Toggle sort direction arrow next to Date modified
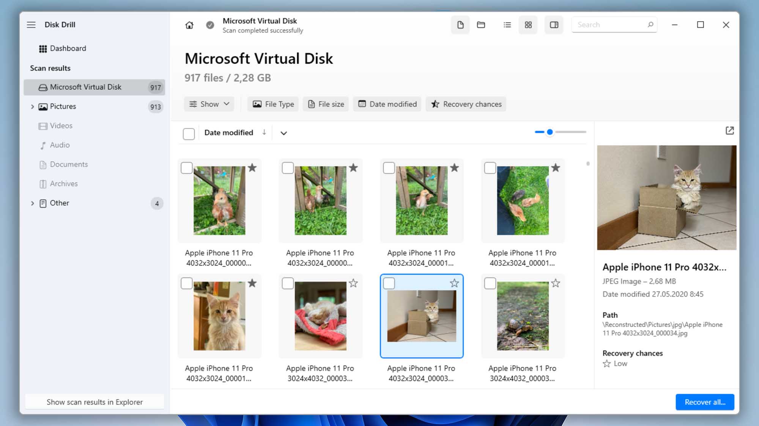 (264, 132)
